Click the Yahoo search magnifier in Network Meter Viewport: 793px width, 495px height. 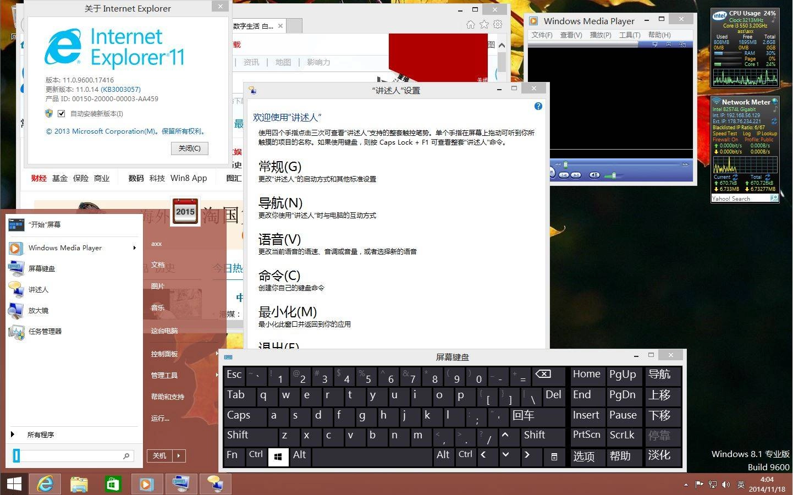[x=774, y=198]
